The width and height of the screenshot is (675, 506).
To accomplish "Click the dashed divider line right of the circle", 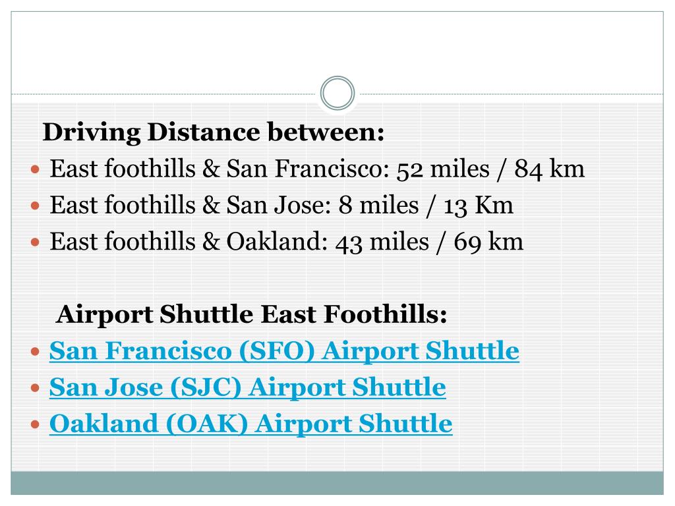I will (x=512, y=94).
